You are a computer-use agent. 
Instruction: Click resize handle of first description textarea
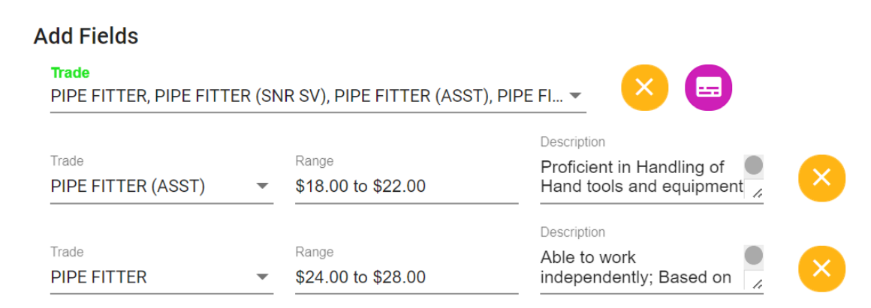click(757, 193)
